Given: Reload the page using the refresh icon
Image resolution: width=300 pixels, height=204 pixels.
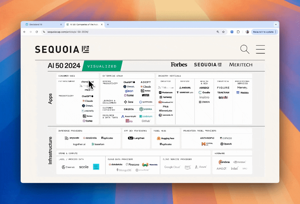Looking at the screenshot, I should 37,32.
